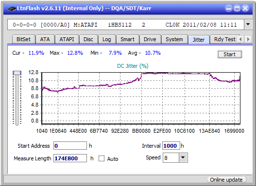Viewport: 256px width, 186px height.
Task: Click the Cur value 11.9%
Action: coord(36,53)
